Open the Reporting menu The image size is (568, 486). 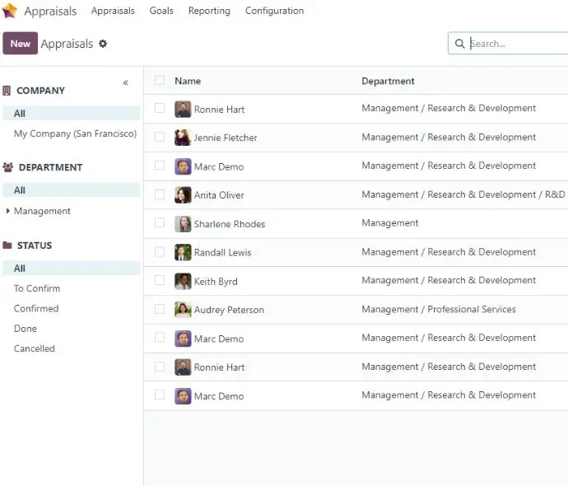209,11
